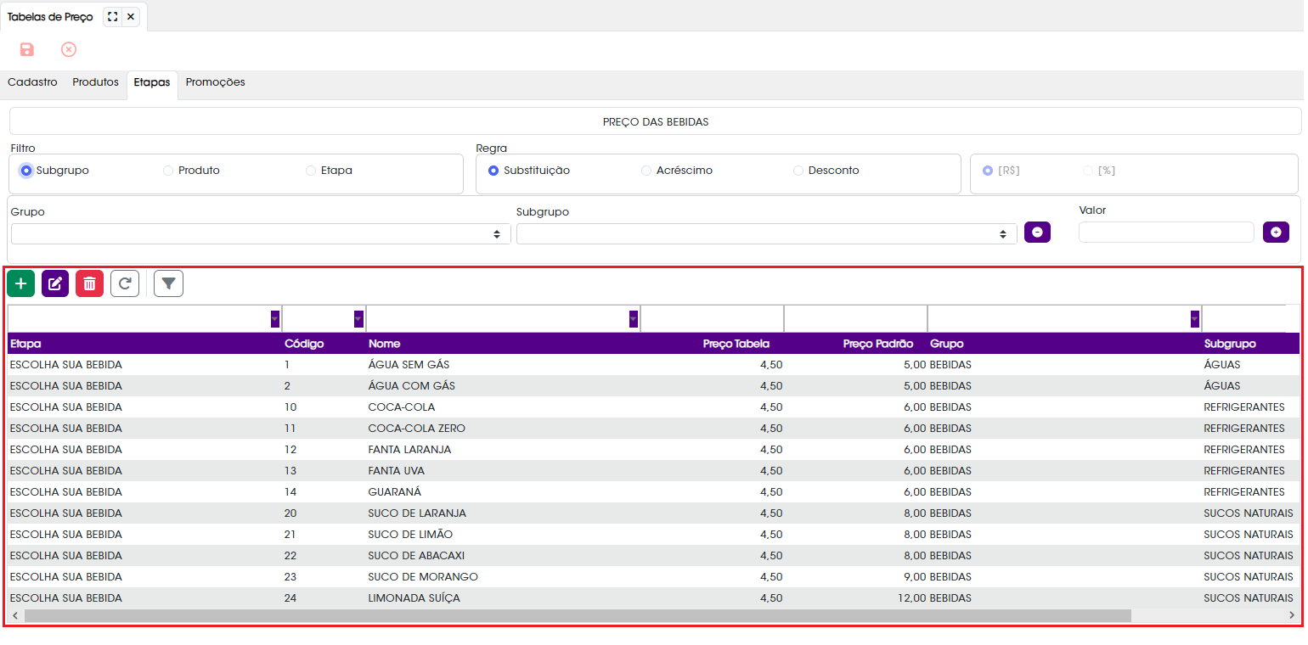Open the Nome column filter dropdown arrow
Image resolution: width=1308 pixels, height=645 pixels.
634,319
